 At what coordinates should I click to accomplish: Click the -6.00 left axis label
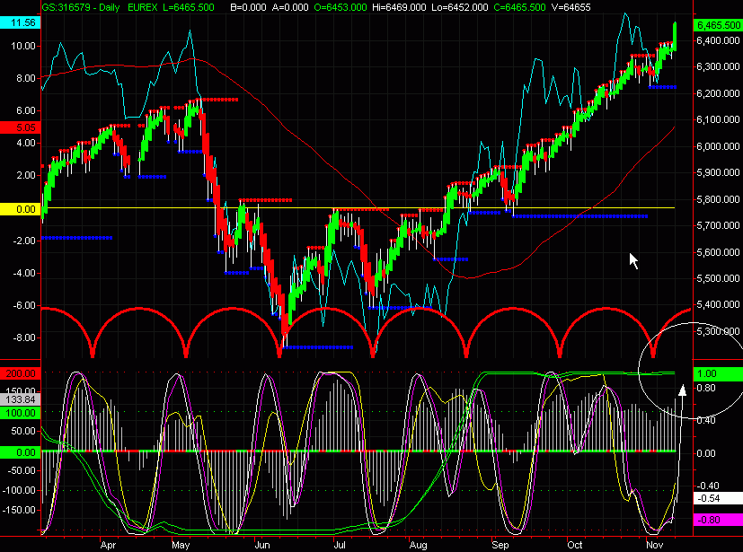click(23, 305)
